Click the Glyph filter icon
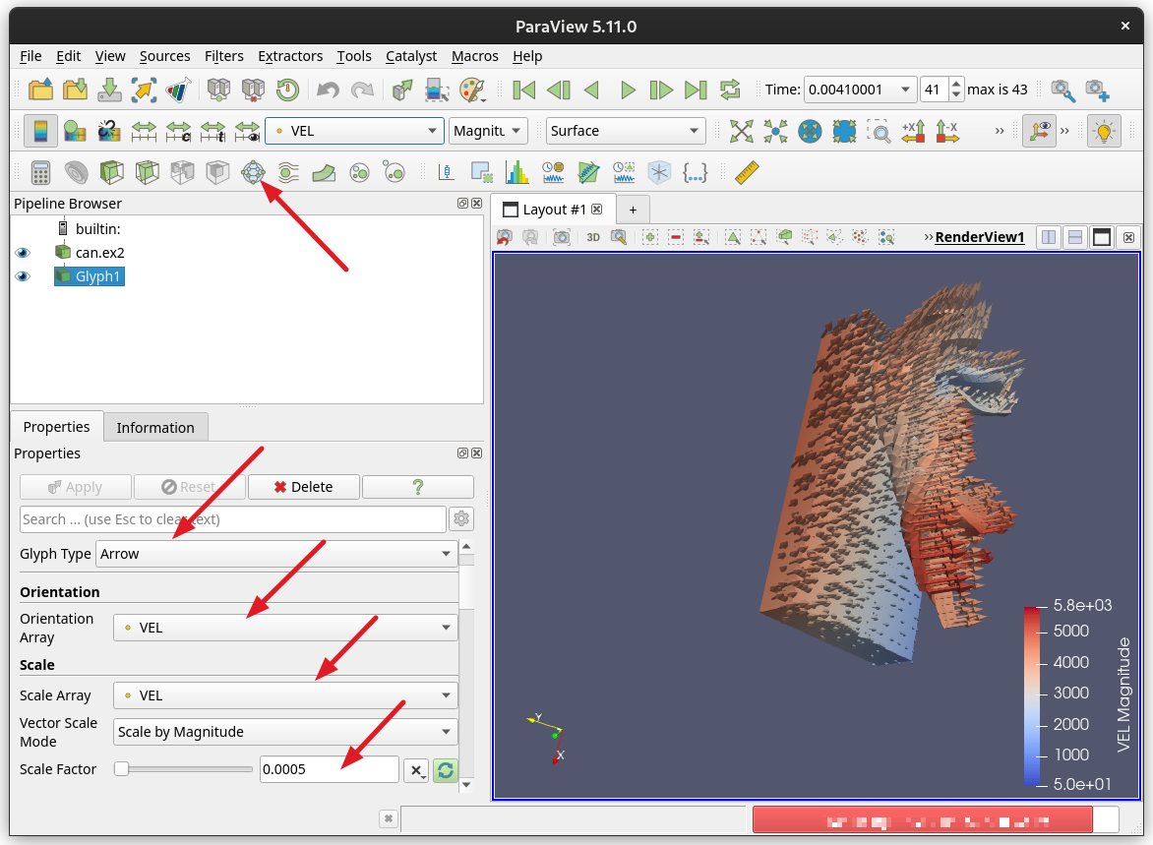The width and height of the screenshot is (1153, 845). [253, 173]
